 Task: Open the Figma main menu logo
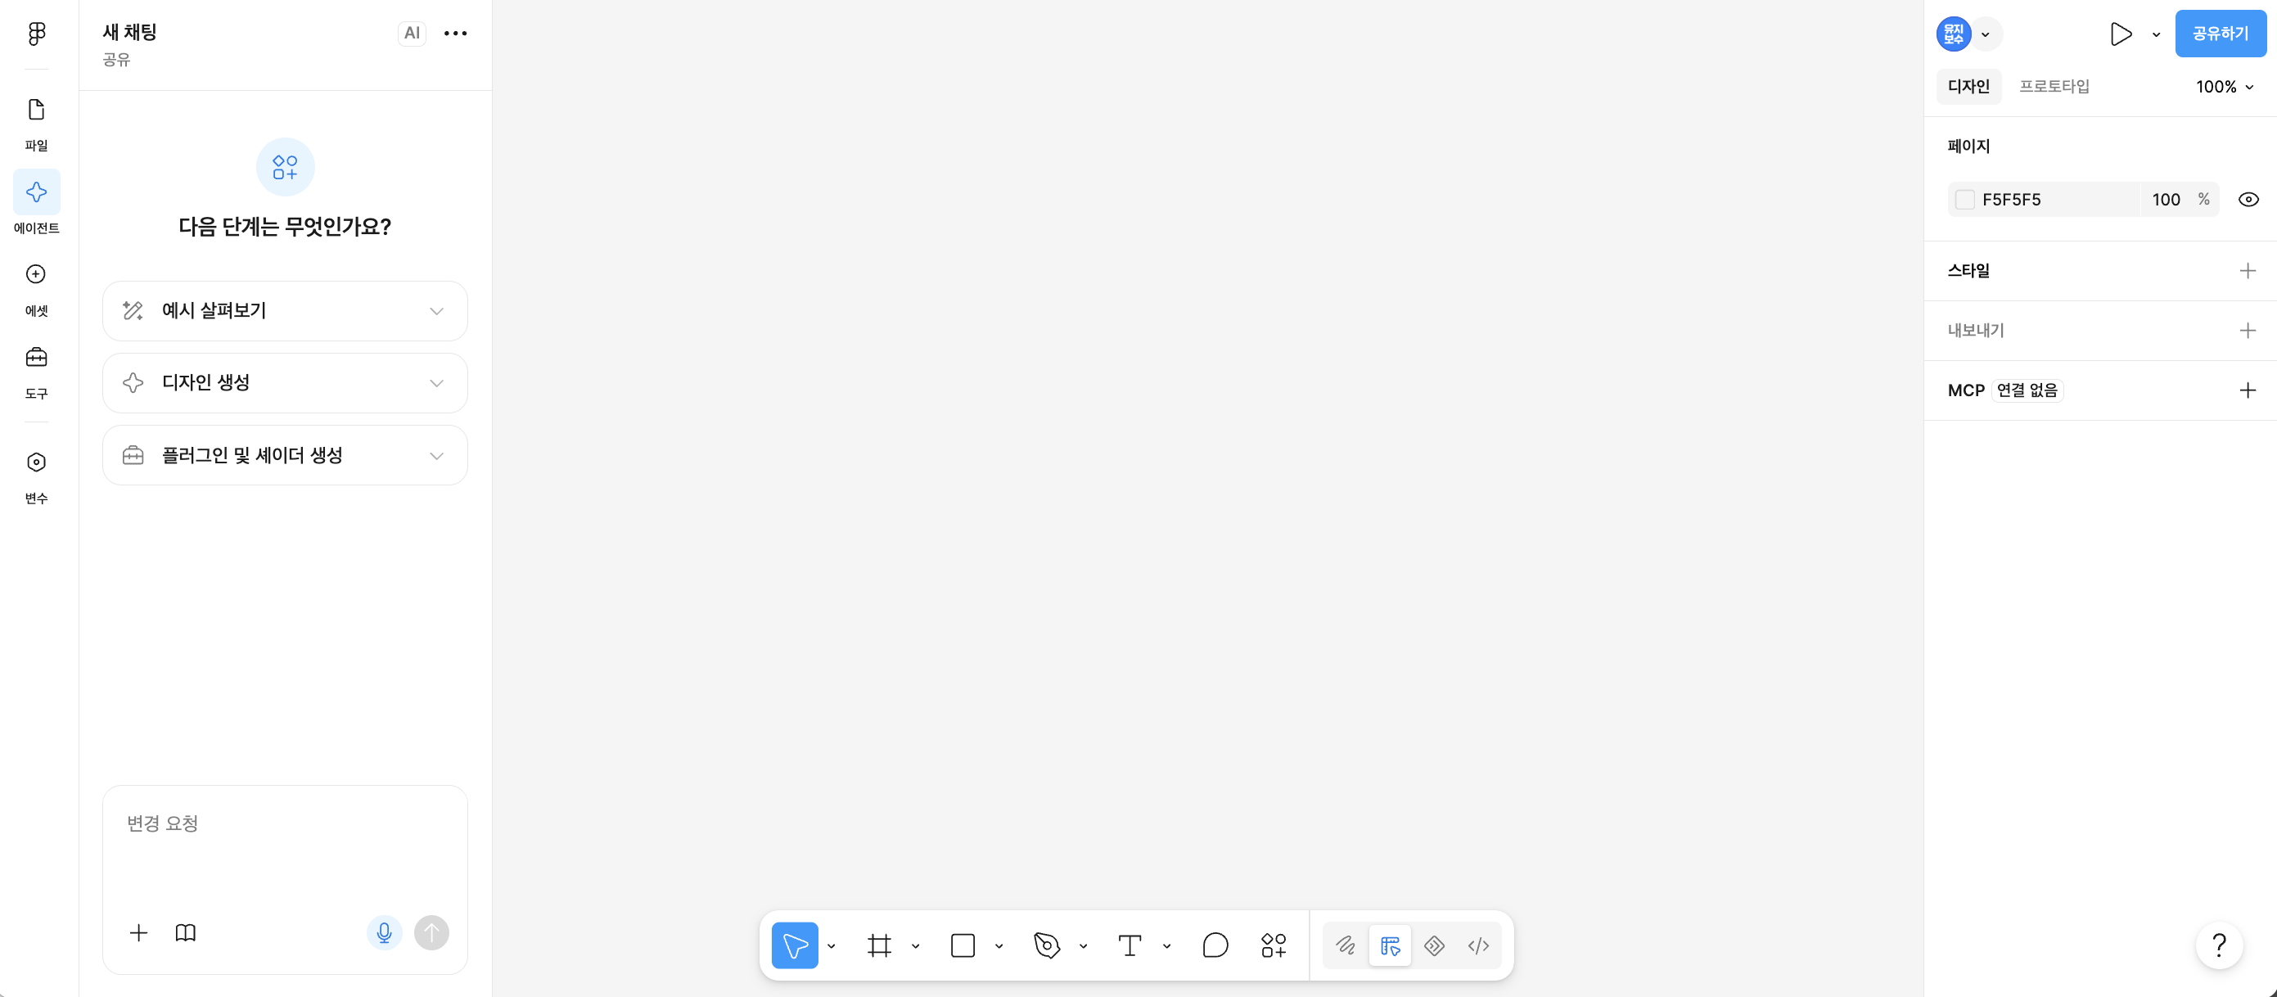click(36, 34)
